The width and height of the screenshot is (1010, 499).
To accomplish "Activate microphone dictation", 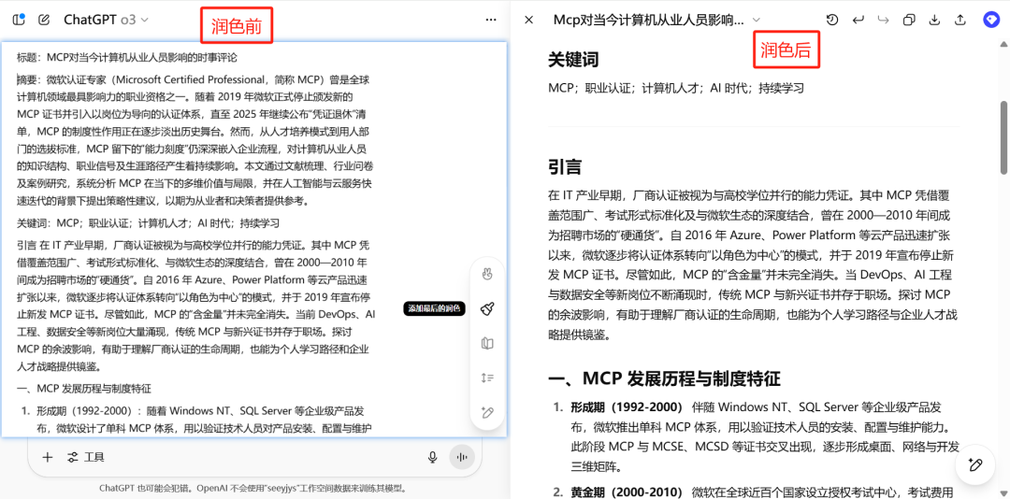I will tap(432, 457).
